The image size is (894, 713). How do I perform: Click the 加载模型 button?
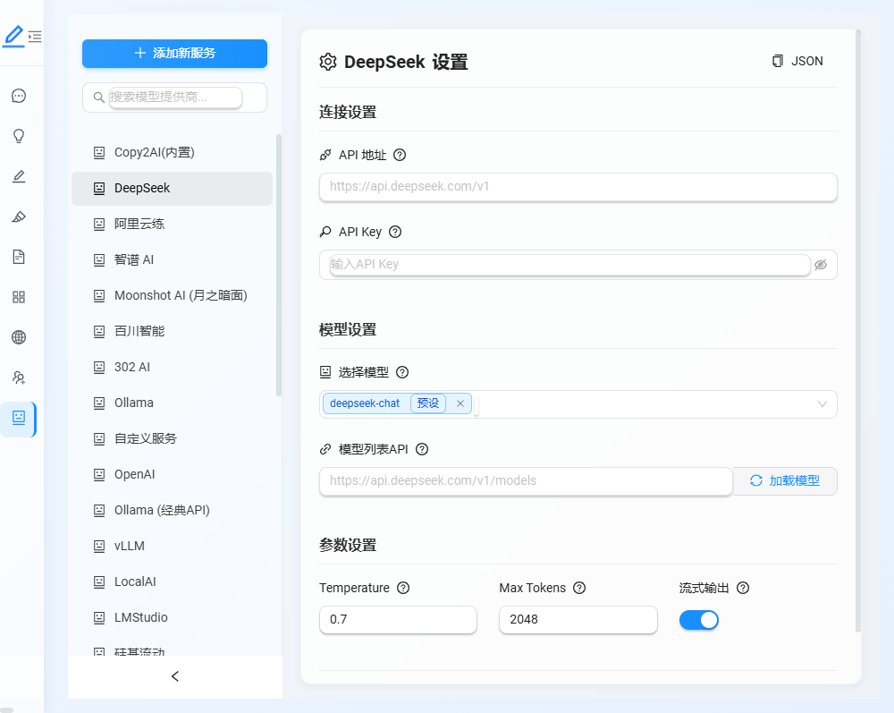(785, 480)
